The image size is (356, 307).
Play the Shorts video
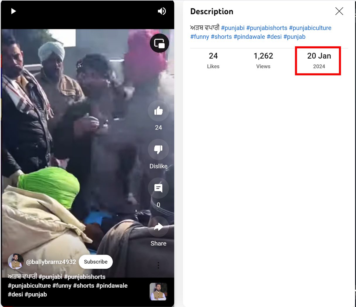[x=13, y=11]
